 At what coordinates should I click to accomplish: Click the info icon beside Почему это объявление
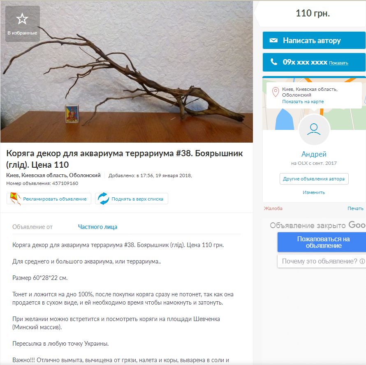click(x=362, y=261)
